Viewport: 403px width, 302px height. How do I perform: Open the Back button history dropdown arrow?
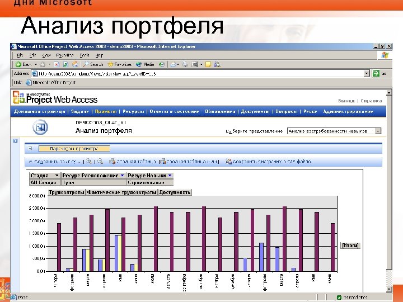(x=36, y=64)
